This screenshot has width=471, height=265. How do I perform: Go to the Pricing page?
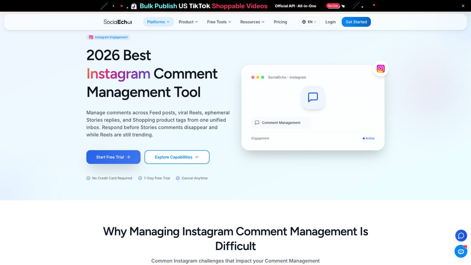coord(280,22)
